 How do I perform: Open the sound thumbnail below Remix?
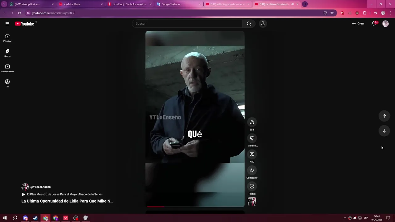click(x=252, y=202)
